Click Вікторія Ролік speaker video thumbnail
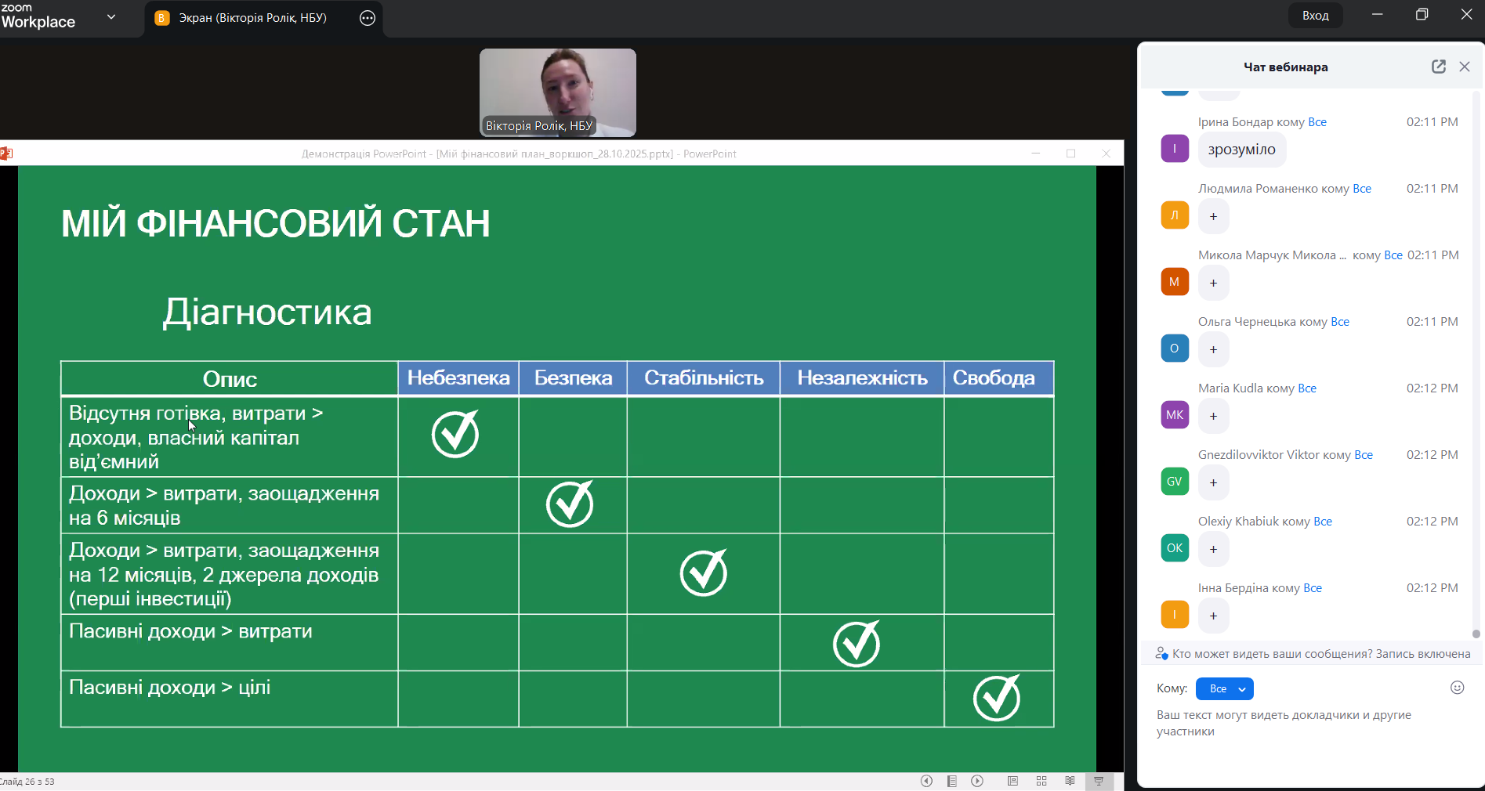Image resolution: width=1485 pixels, height=791 pixels. click(557, 92)
